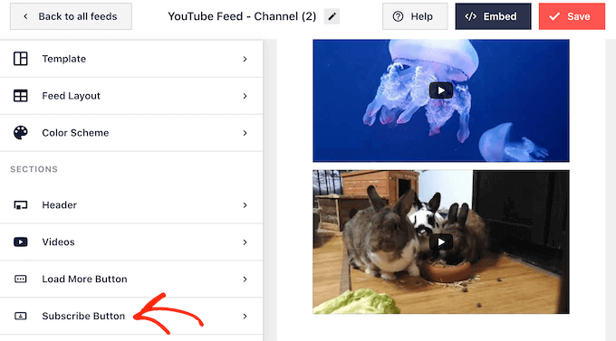Screen dimensions: 616x341
Task: Click the feed title YouTube Feed - Channel (2)
Action: (x=242, y=16)
